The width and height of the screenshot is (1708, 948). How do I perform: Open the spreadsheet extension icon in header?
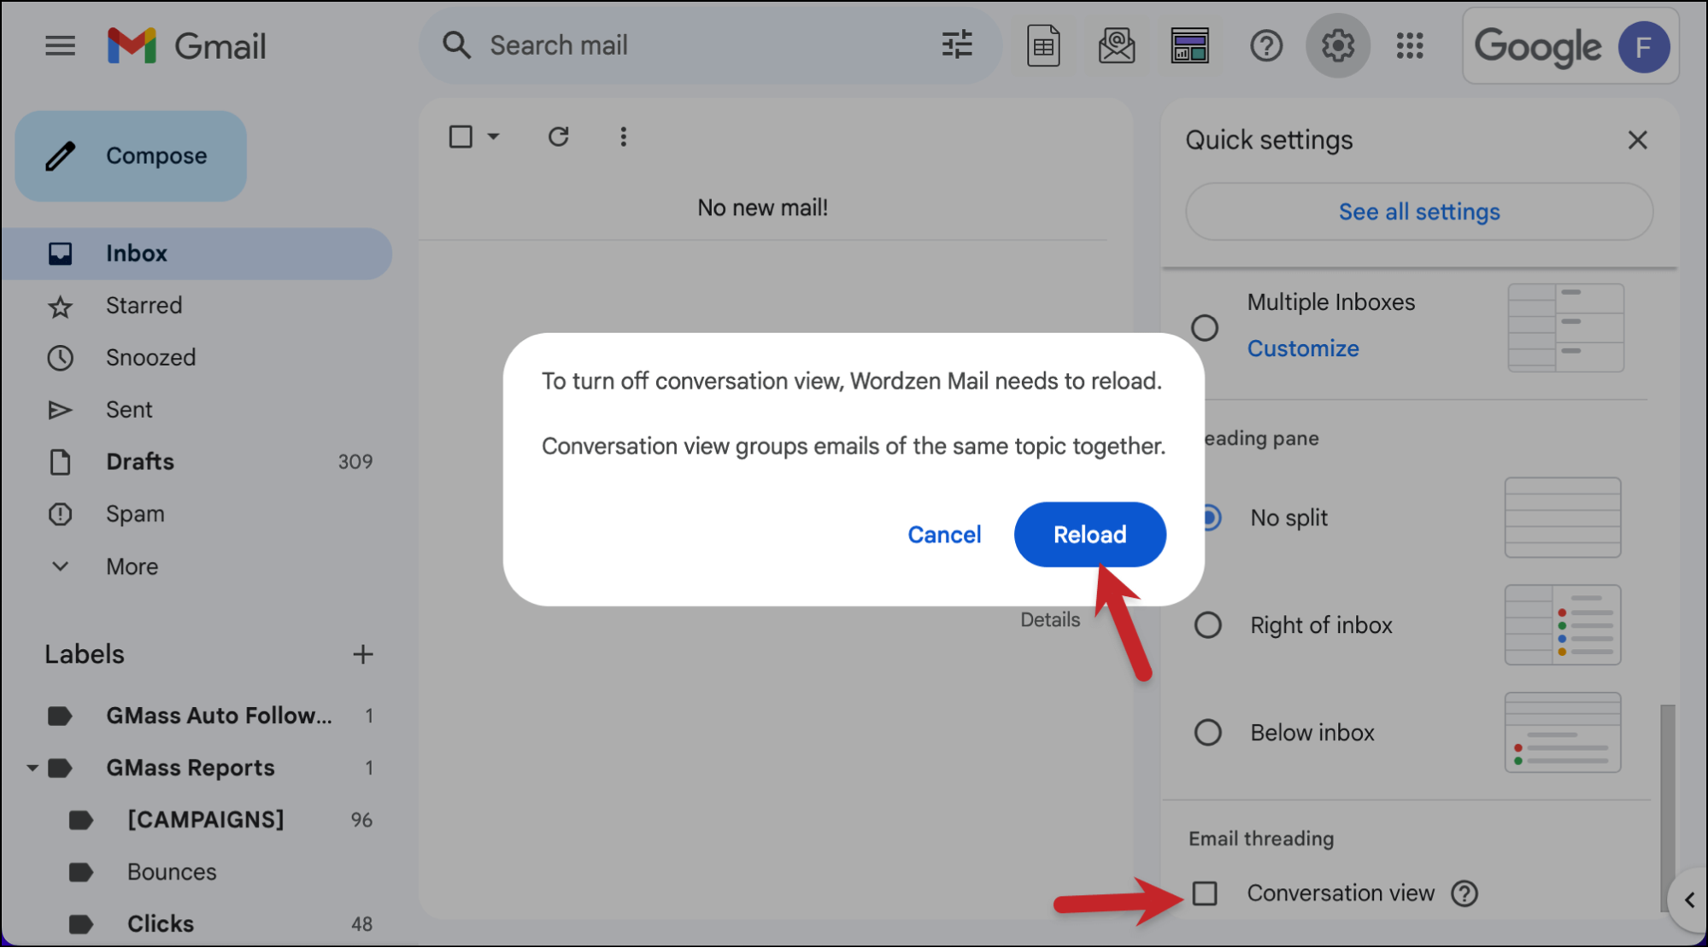click(x=1043, y=46)
